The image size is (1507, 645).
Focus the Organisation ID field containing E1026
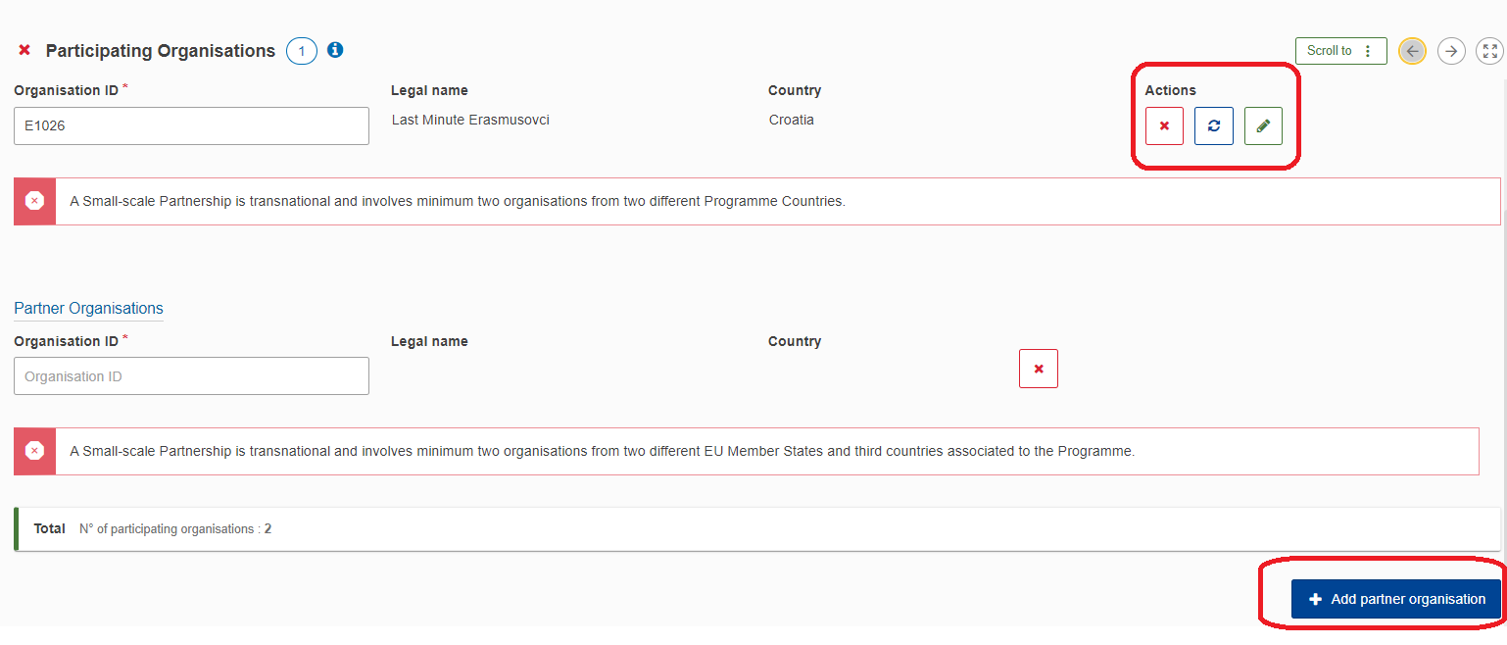(x=191, y=126)
